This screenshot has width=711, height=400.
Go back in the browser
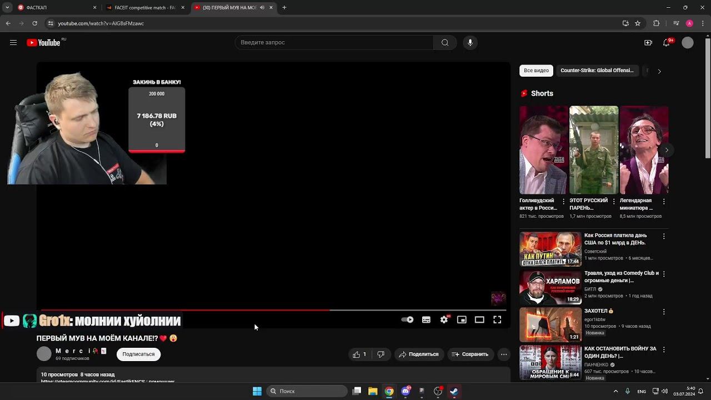tap(8, 23)
